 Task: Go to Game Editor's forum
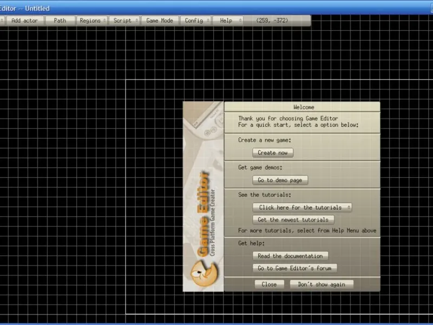[x=294, y=268]
